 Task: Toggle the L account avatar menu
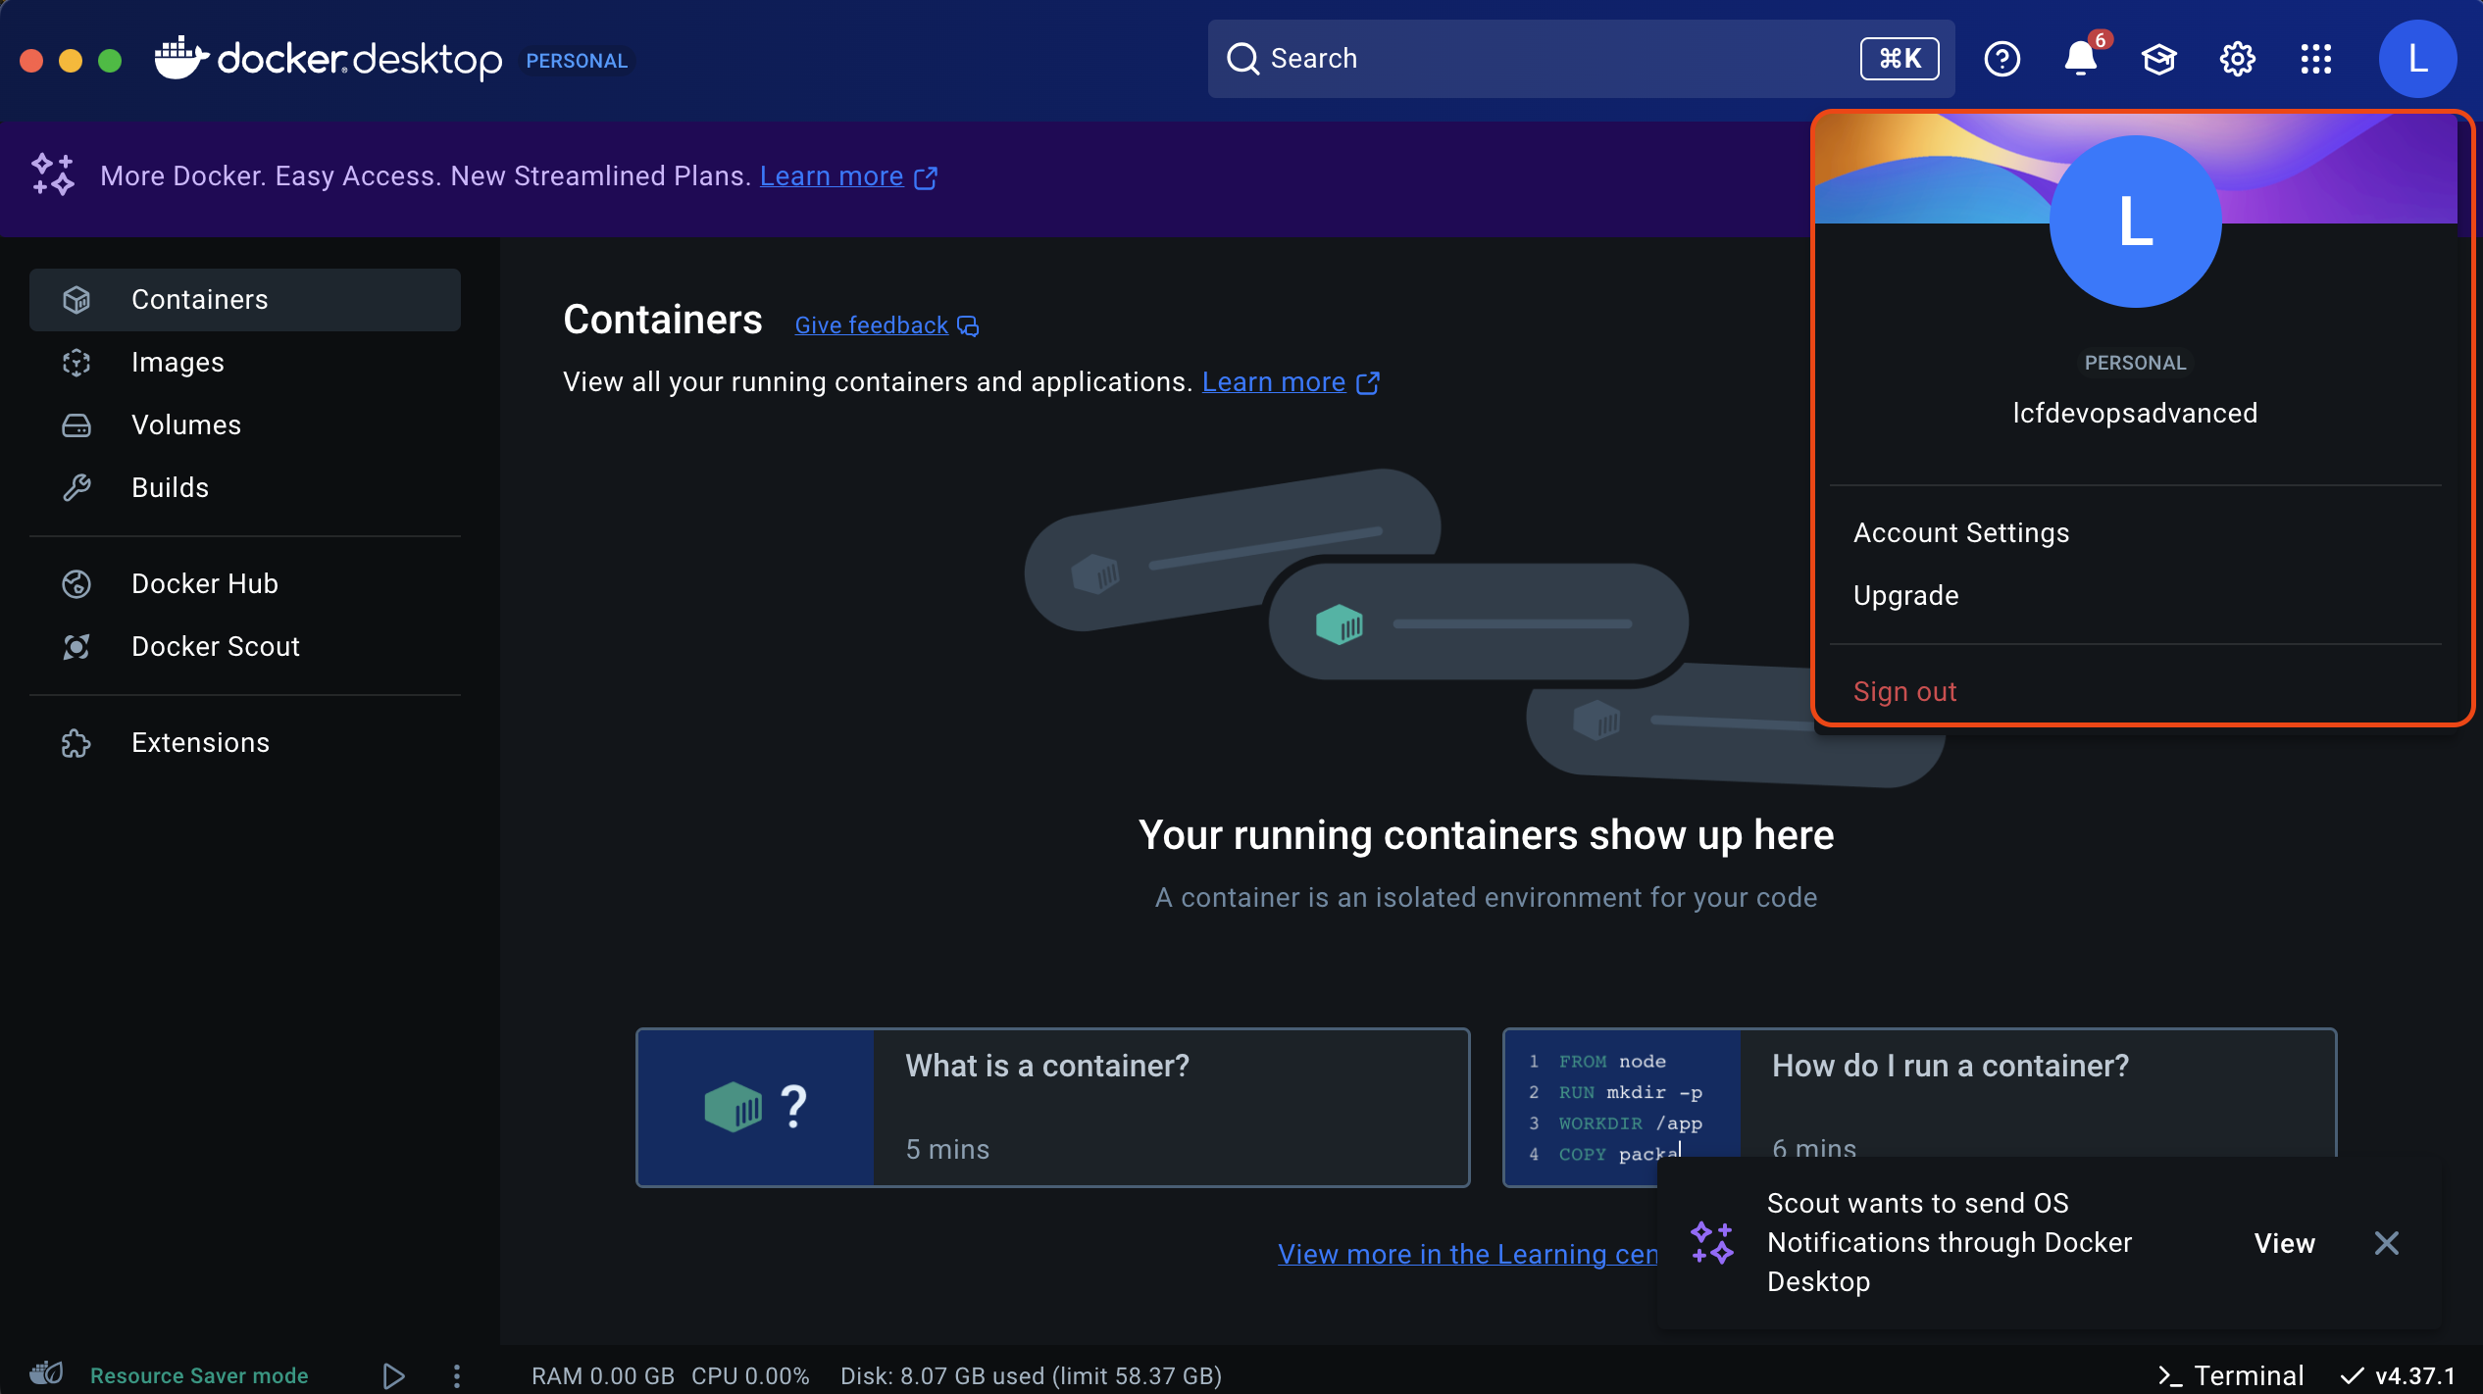click(2416, 59)
